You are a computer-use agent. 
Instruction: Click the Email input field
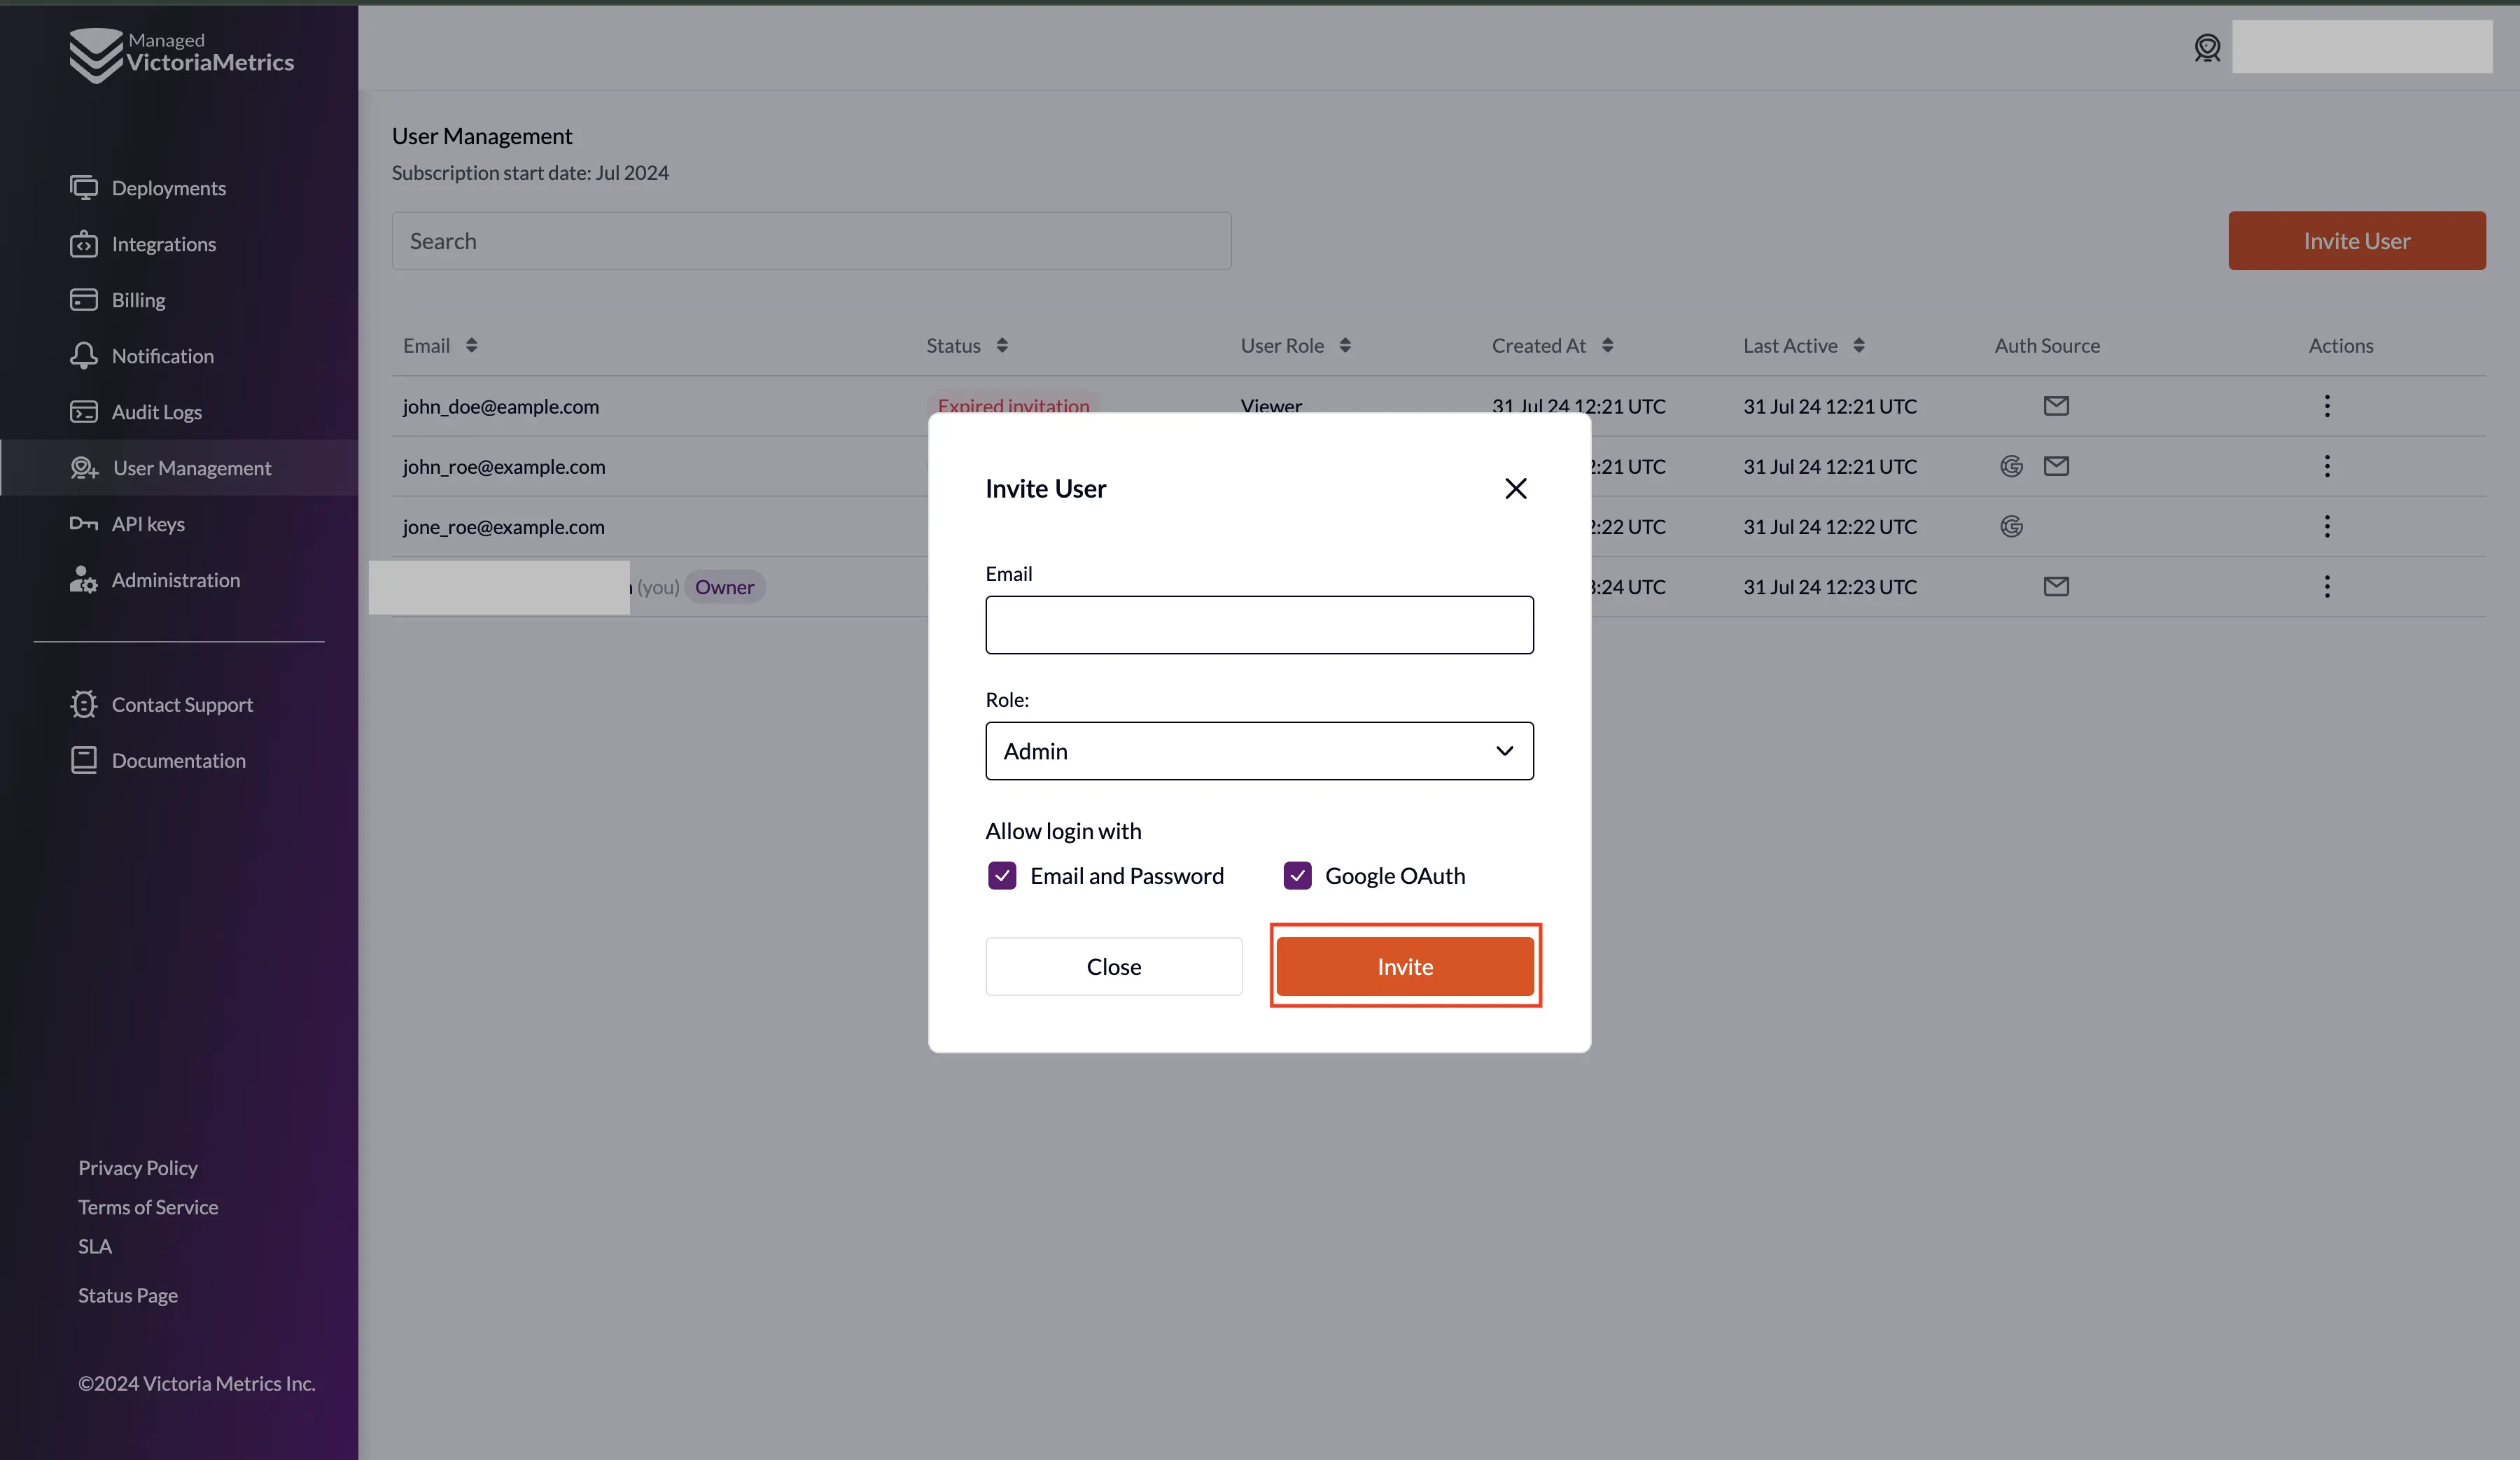point(1259,624)
